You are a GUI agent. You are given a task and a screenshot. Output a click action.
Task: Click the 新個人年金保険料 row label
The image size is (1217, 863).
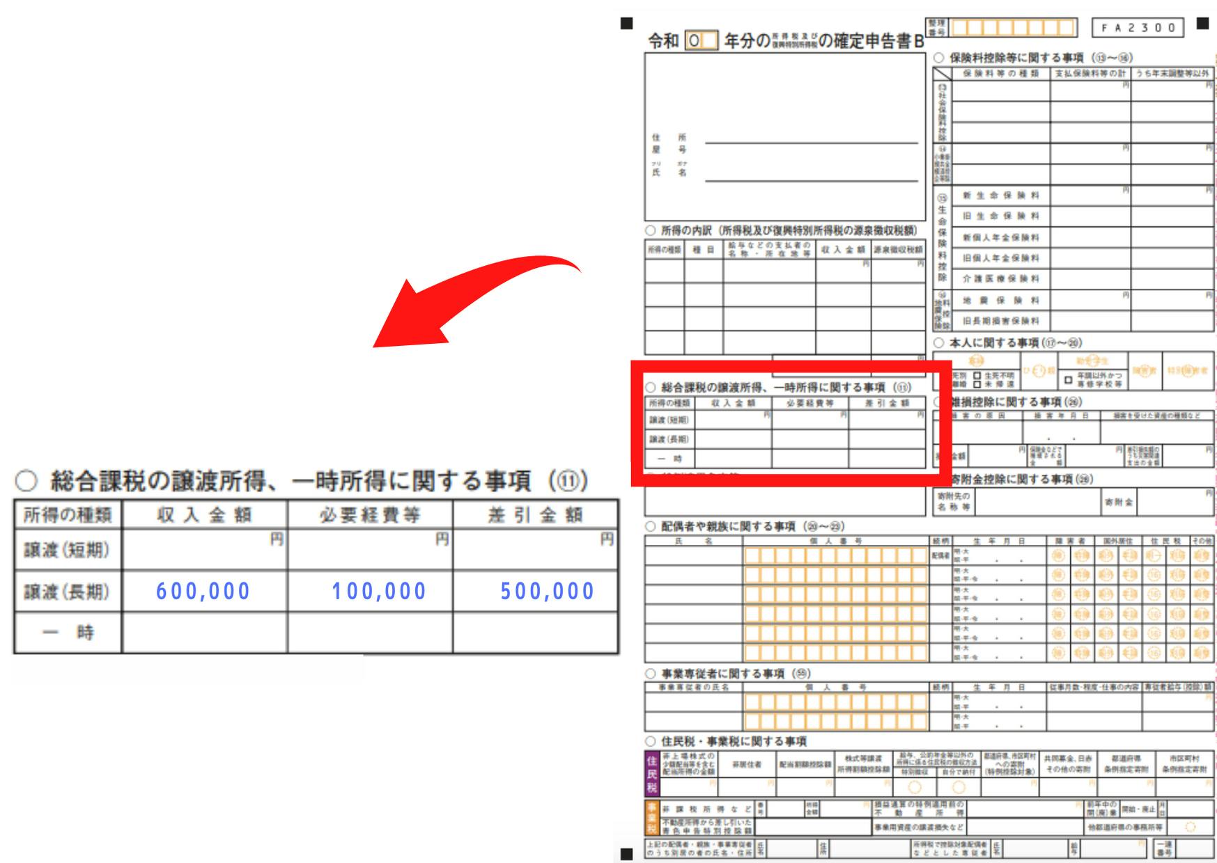click(x=1001, y=237)
